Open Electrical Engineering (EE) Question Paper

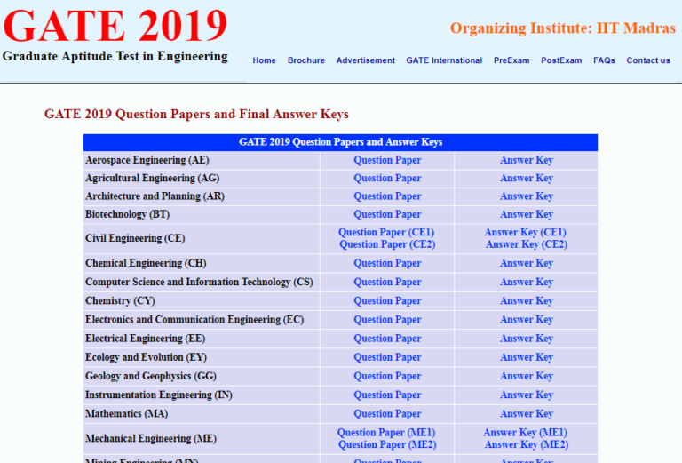(x=387, y=339)
